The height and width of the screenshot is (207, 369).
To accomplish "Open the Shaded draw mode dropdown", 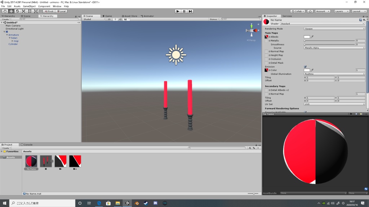I will point(94,19).
